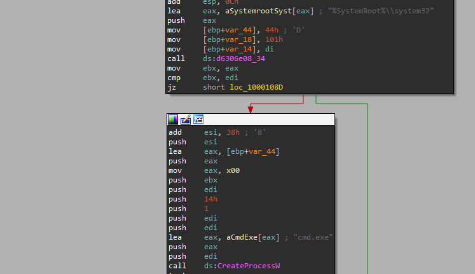Click the empty title bar of lower node
Viewport: 475px width, 274px height.
click(x=267, y=120)
